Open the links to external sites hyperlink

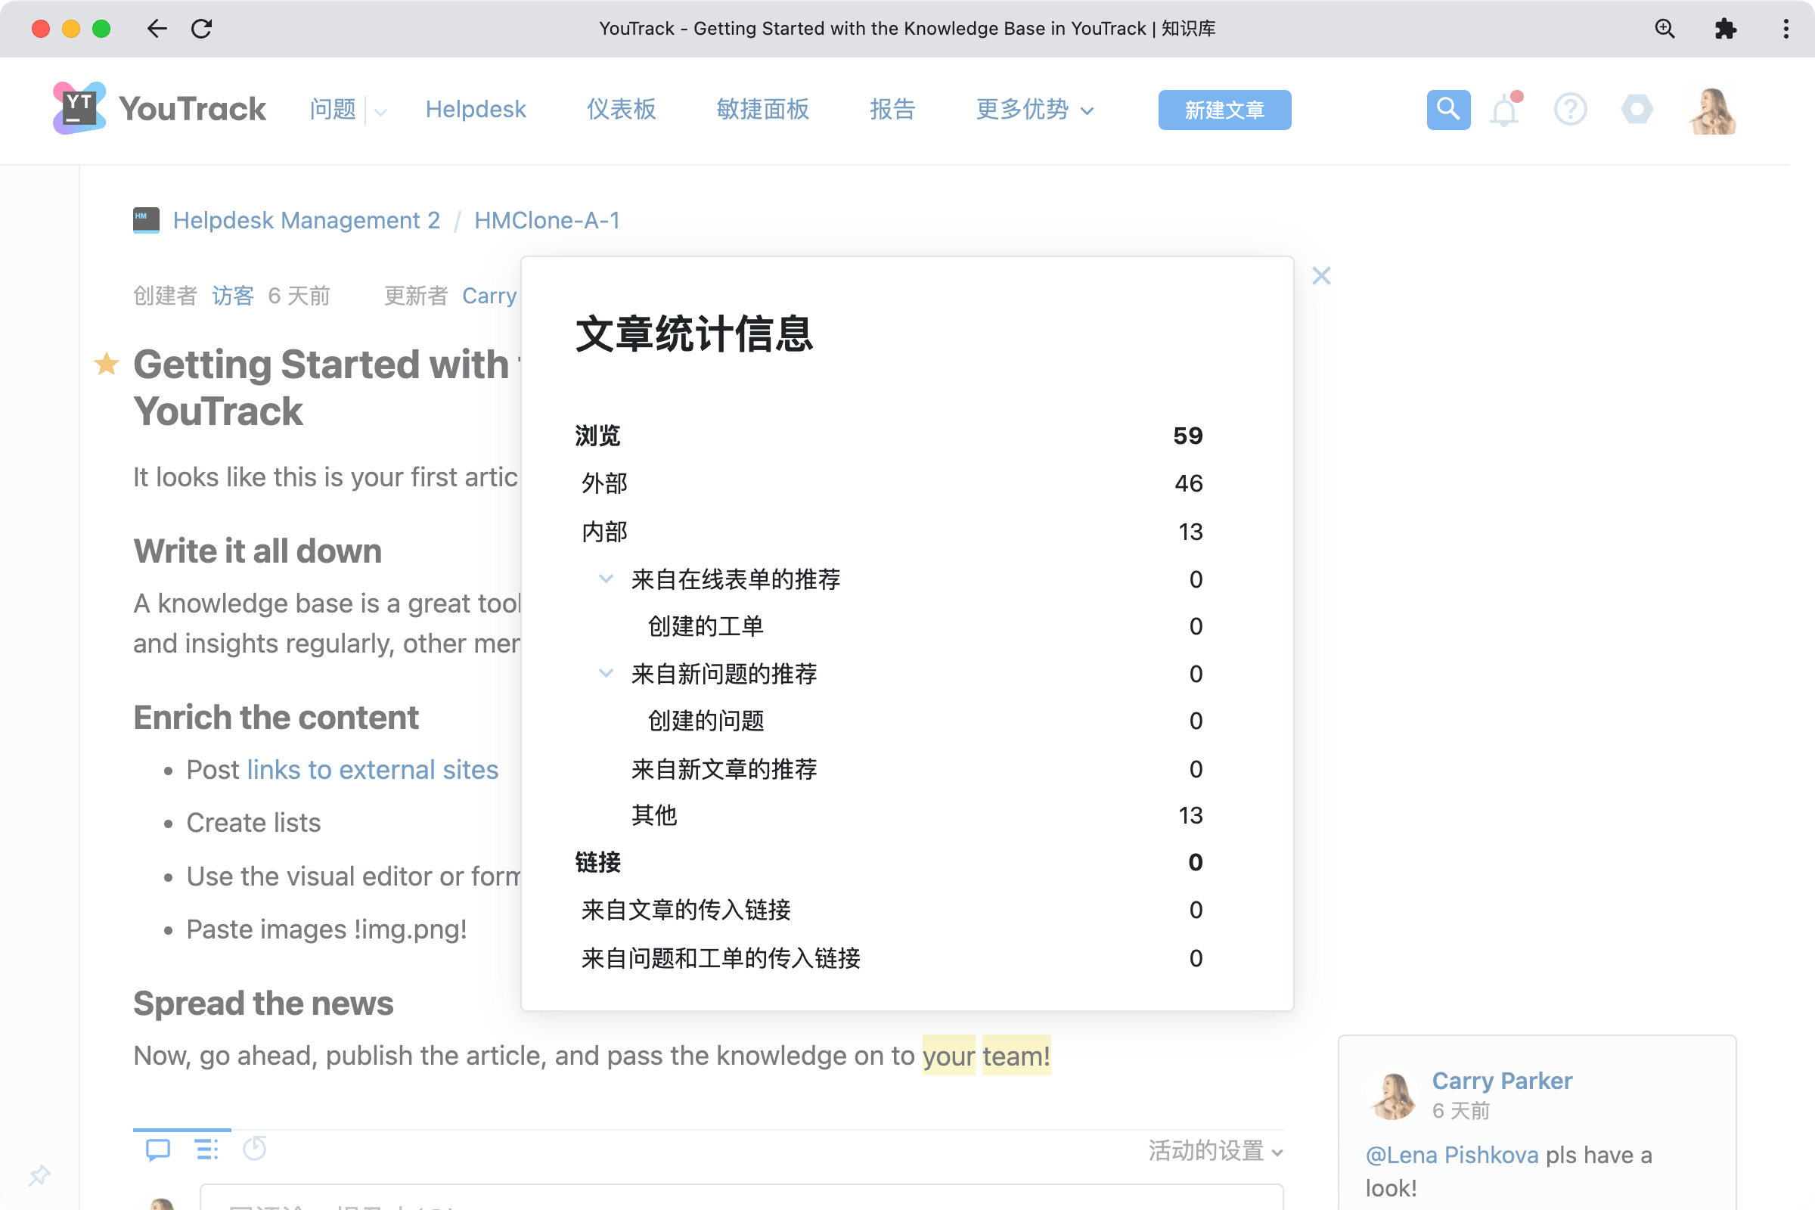tap(372, 768)
